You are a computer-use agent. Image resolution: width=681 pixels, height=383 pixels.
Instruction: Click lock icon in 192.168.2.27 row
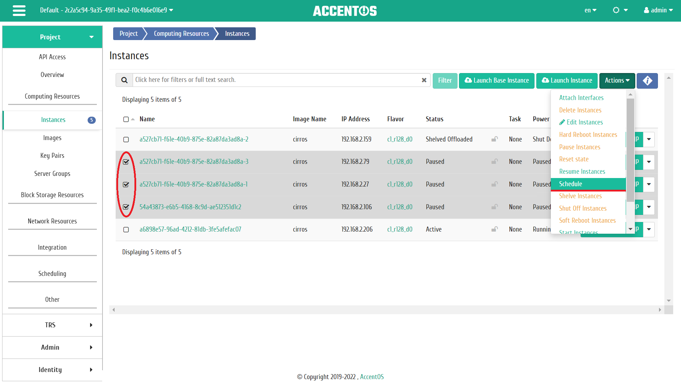(494, 184)
